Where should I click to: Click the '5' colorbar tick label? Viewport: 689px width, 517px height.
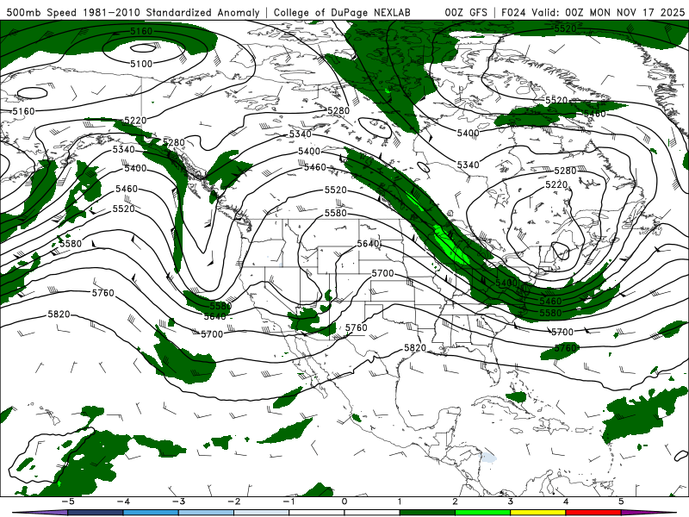point(621,501)
